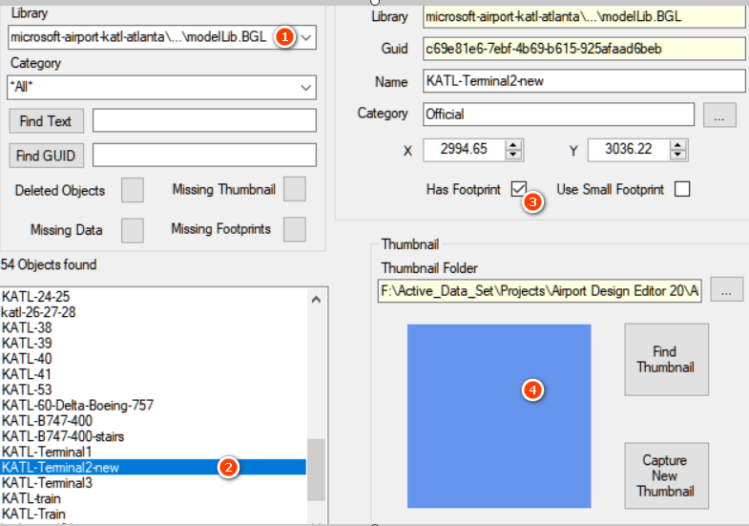Image resolution: width=749 pixels, height=526 pixels.
Task: Click the Guid field
Action: point(584,49)
